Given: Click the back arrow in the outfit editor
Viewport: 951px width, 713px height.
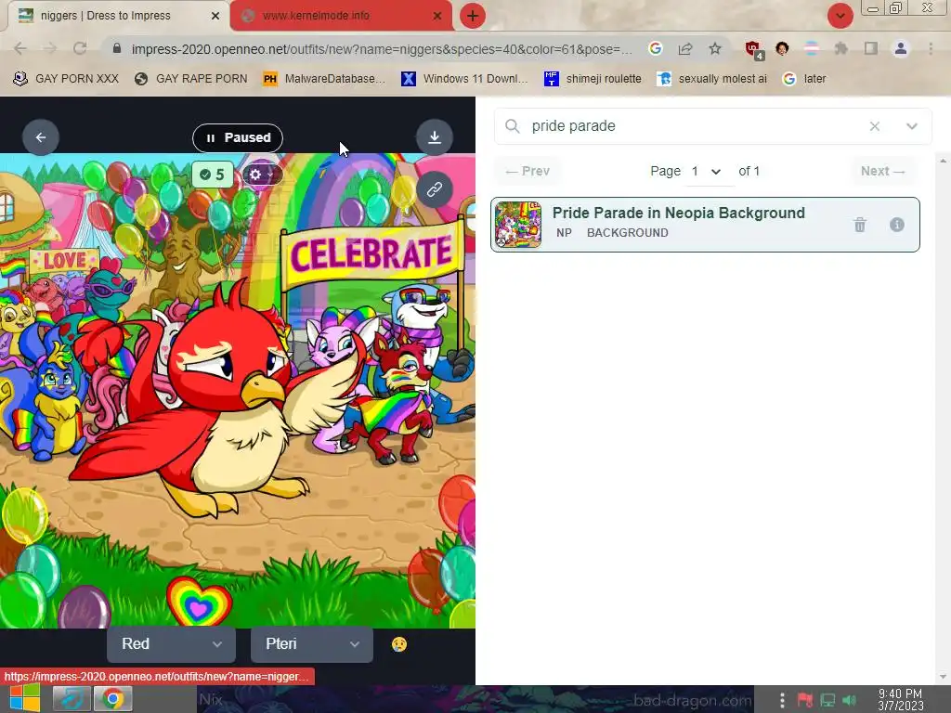Looking at the screenshot, I should [41, 137].
